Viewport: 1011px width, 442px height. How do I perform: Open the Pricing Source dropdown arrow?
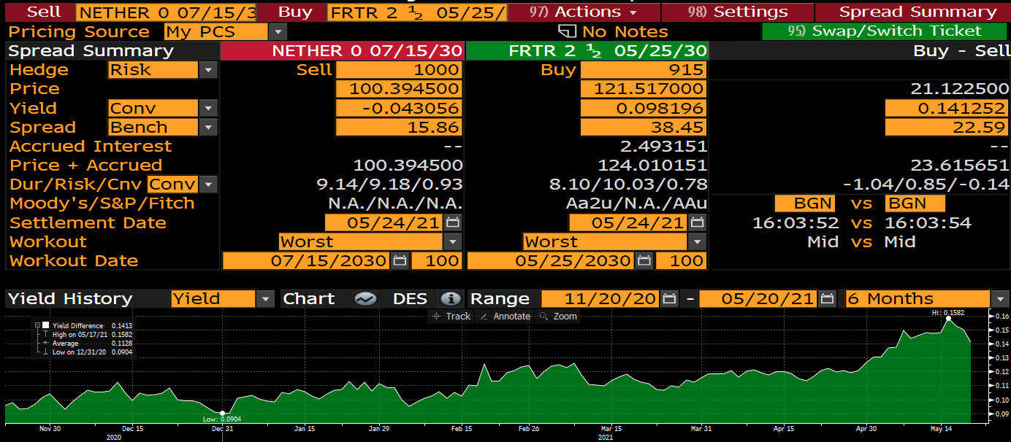coord(278,31)
